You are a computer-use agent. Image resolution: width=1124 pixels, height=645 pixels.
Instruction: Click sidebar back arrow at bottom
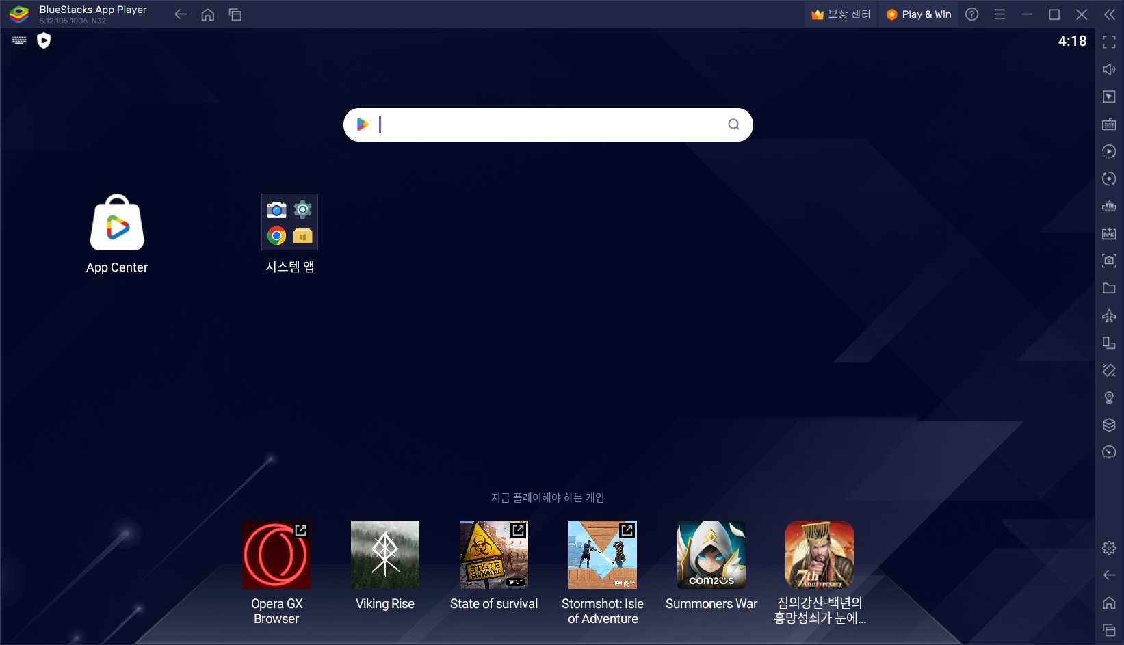click(x=1109, y=575)
